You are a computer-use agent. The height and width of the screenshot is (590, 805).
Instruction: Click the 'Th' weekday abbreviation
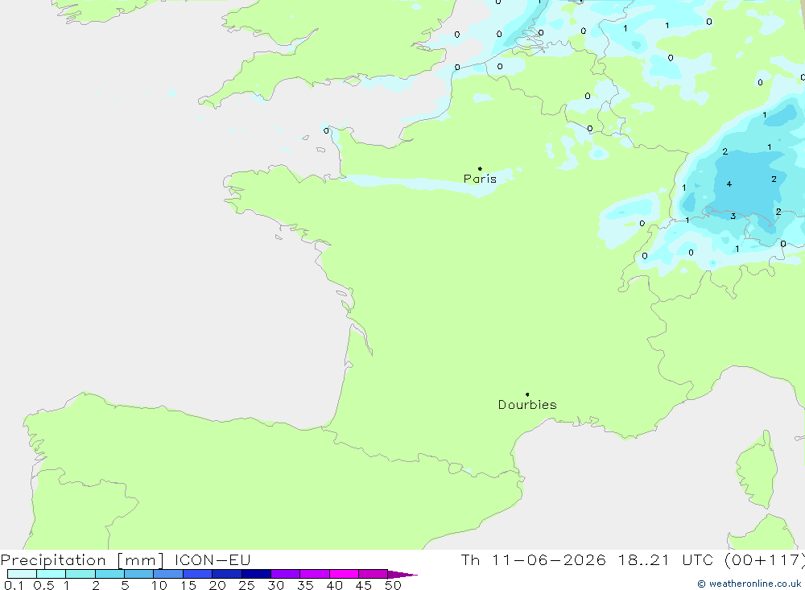470,559
